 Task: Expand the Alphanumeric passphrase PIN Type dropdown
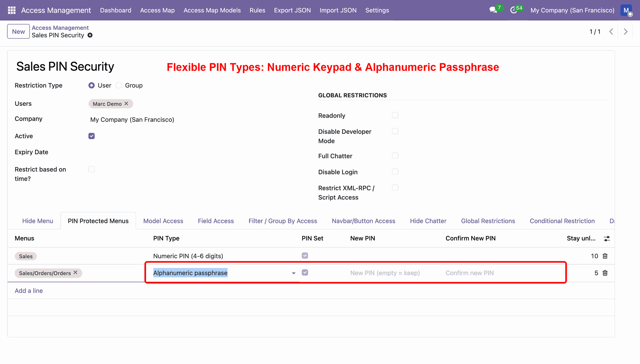(x=294, y=273)
